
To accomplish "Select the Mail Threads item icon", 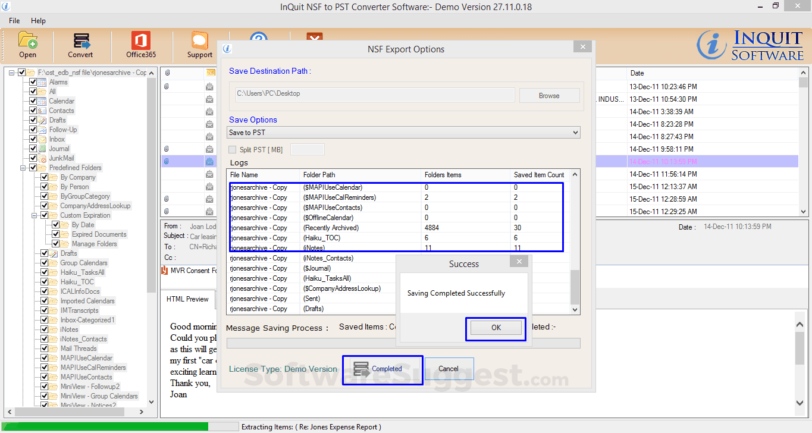I will click(x=54, y=349).
